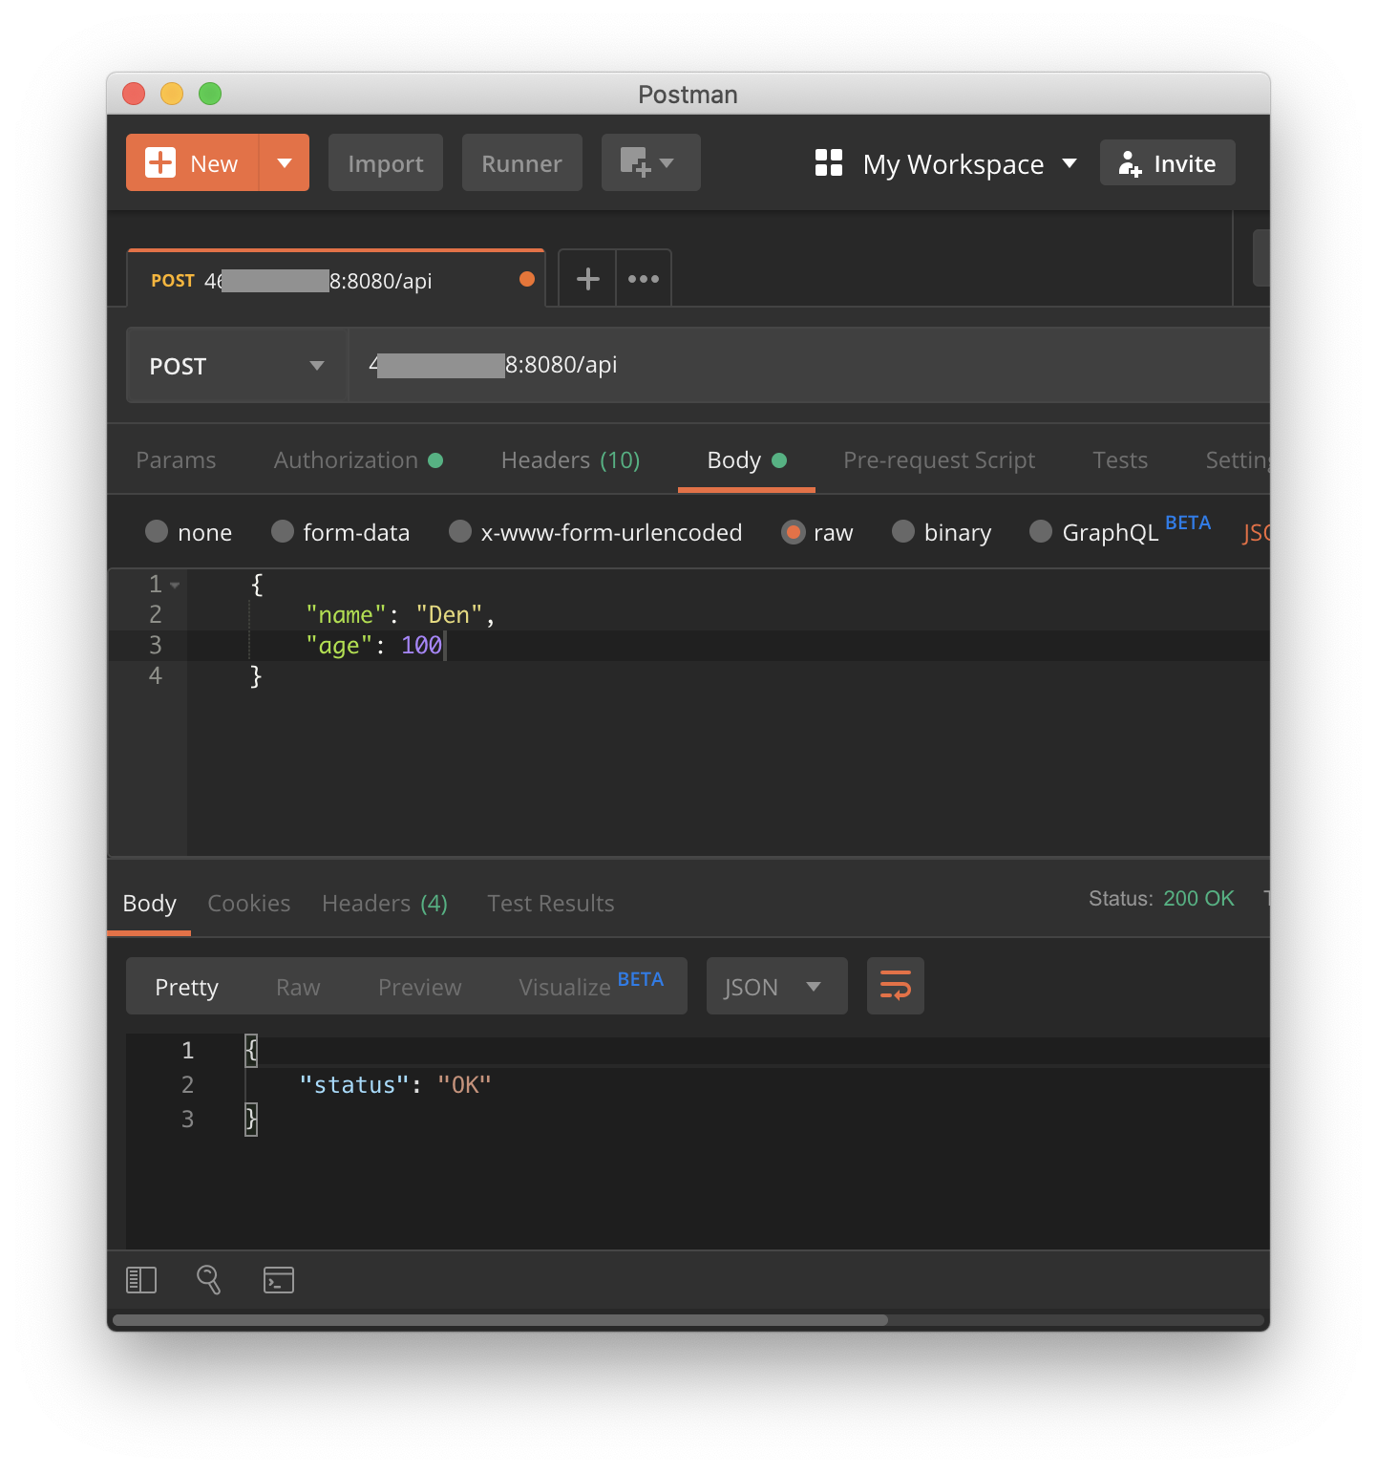Open the Authorization tab
Screen dimensions: 1377x1473
click(358, 460)
